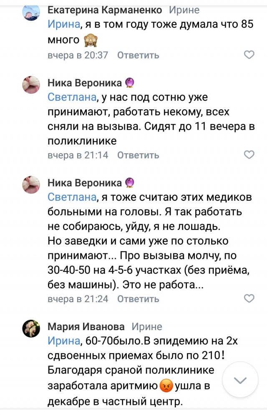Tap Ирина mention in Мария Иванова's comment

[x=63, y=341]
